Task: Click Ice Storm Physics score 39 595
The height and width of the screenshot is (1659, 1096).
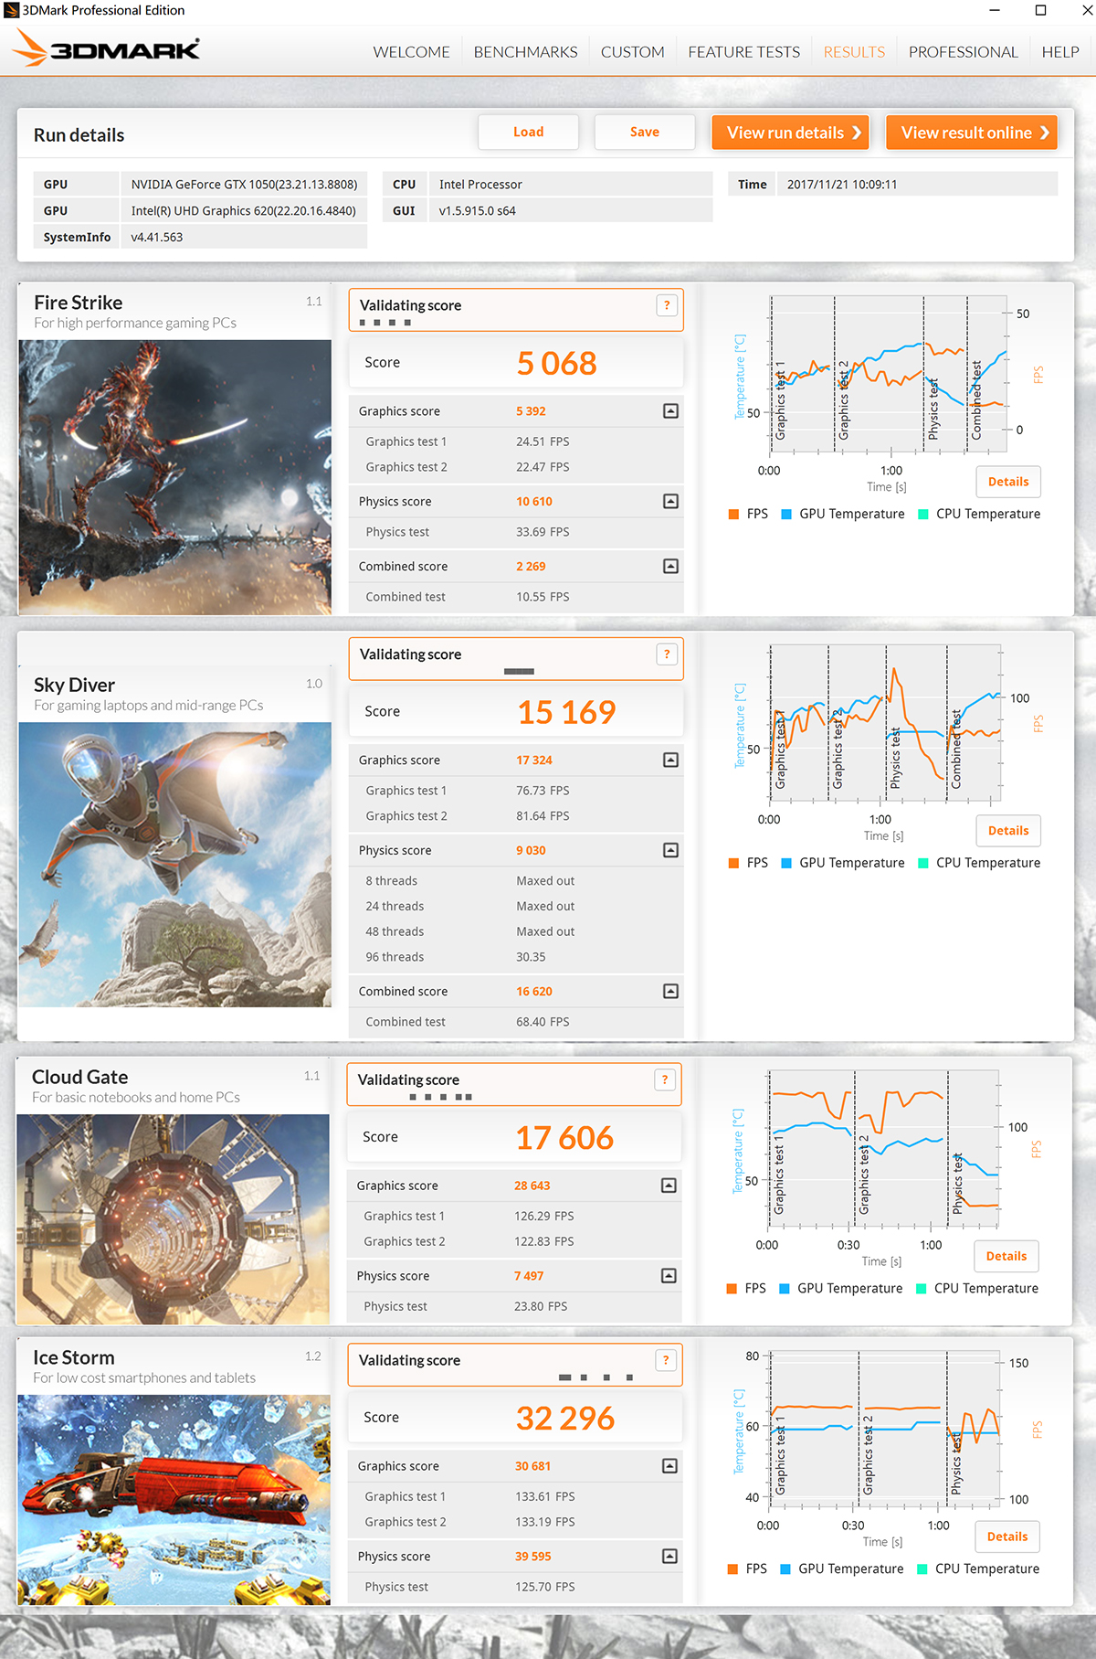Action: pyautogui.click(x=533, y=1557)
